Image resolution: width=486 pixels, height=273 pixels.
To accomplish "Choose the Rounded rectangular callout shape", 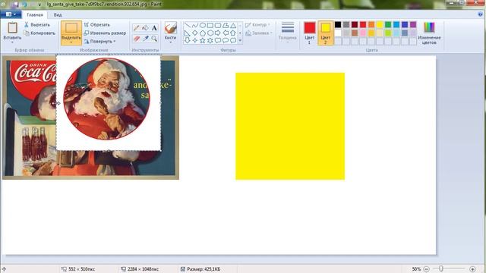I will [x=218, y=40].
